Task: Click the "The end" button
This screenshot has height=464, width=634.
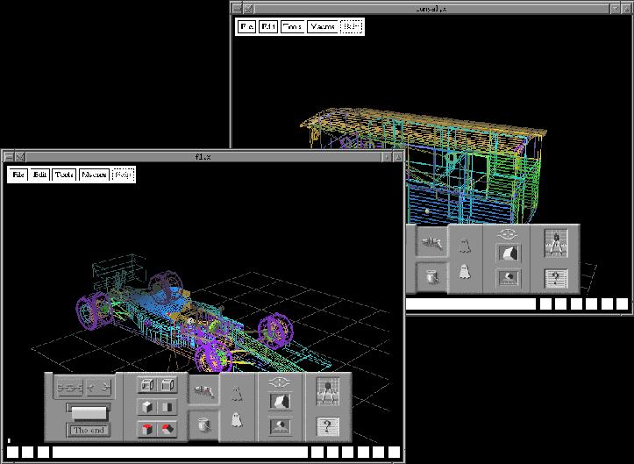Action: click(89, 431)
